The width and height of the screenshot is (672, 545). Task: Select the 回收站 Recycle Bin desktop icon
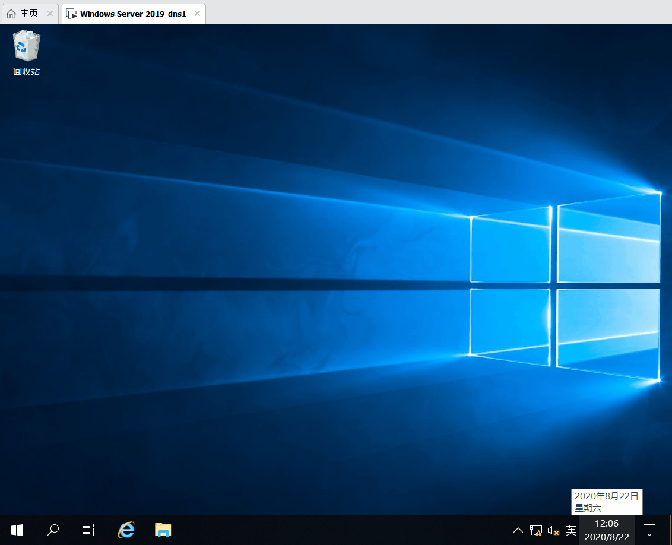tap(26, 46)
